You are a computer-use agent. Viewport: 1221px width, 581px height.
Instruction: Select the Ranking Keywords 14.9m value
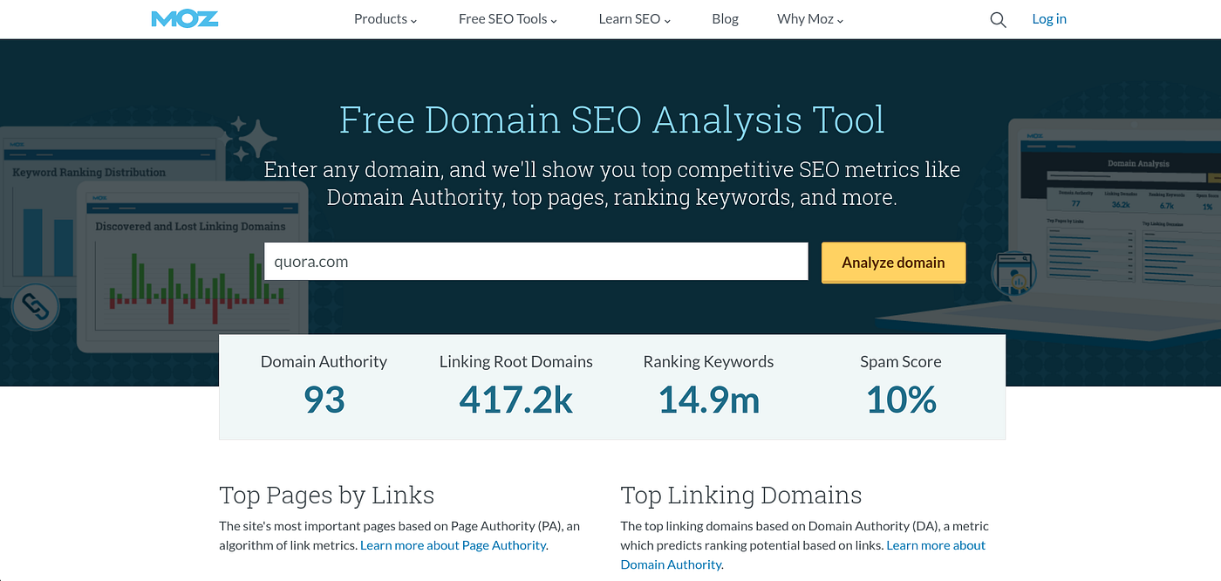708,400
